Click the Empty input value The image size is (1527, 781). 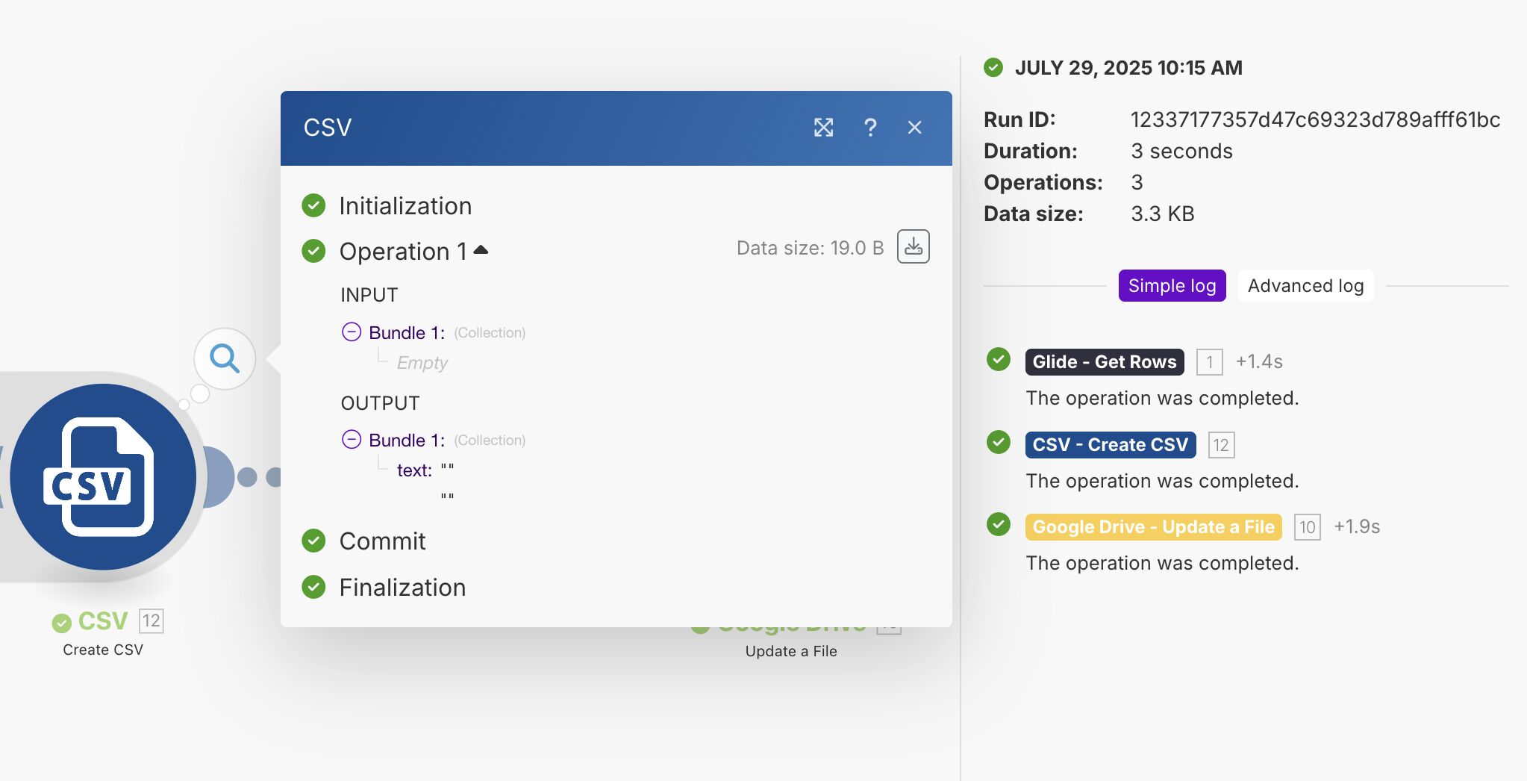(422, 363)
